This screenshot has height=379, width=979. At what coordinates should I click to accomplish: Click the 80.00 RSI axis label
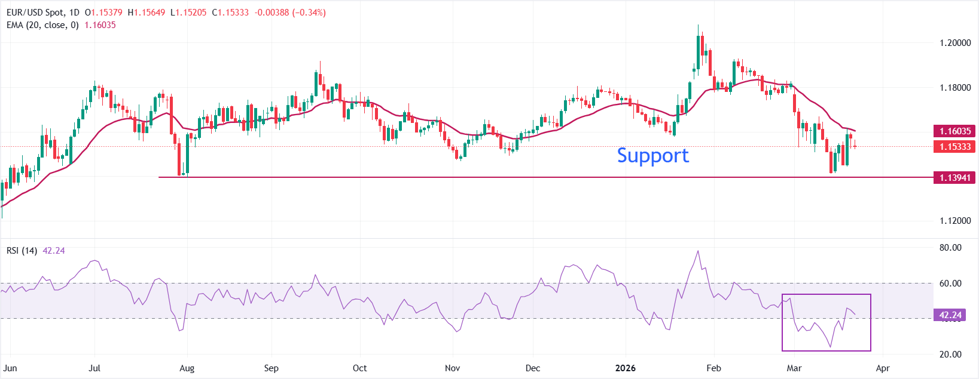(950, 248)
